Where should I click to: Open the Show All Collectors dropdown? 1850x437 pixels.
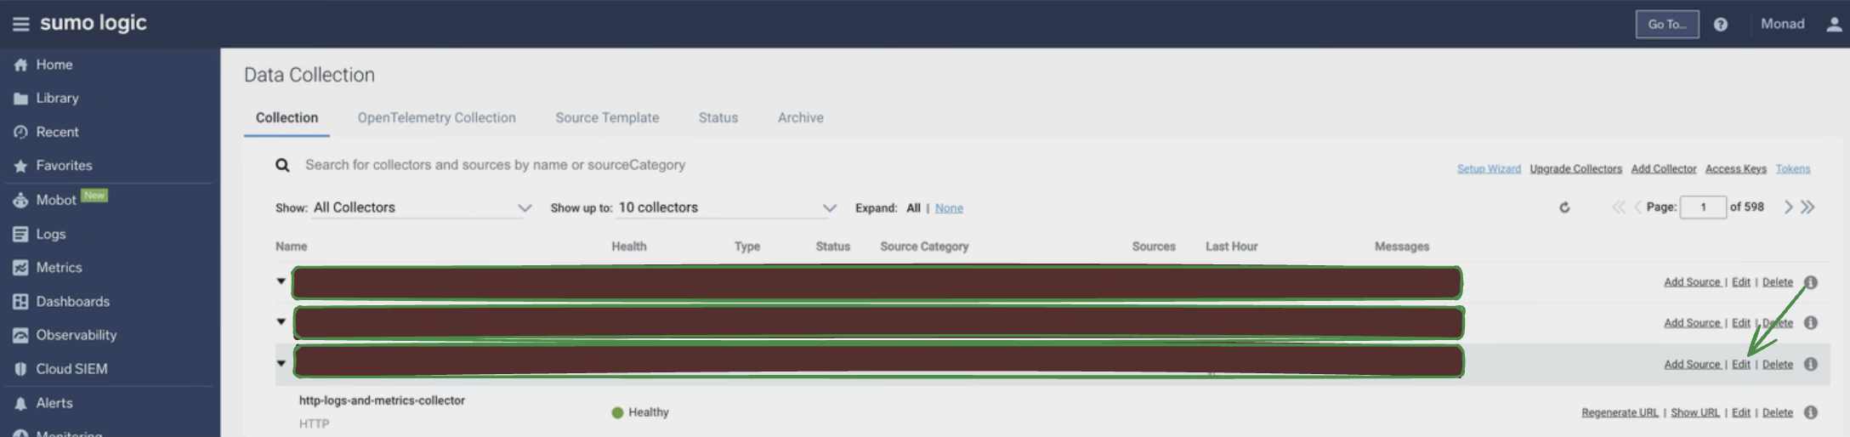coord(421,207)
